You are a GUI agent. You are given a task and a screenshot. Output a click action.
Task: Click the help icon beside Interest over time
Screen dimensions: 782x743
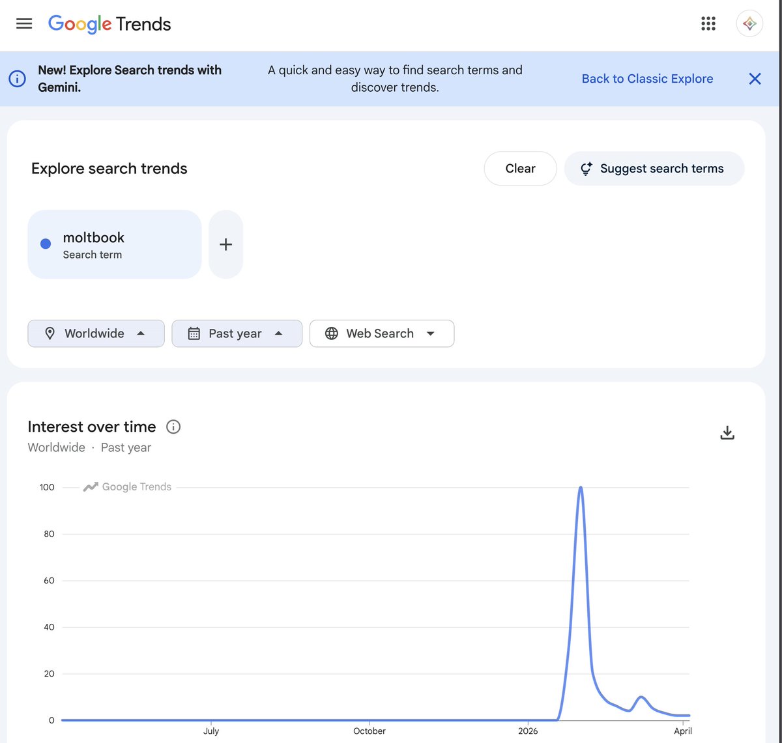[x=173, y=427]
